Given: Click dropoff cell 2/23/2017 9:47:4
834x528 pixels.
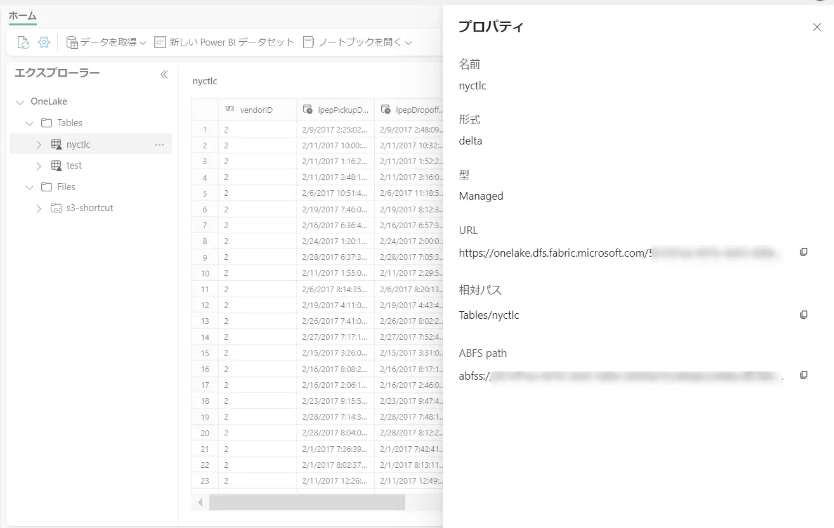Looking at the screenshot, I should (408, 401).
